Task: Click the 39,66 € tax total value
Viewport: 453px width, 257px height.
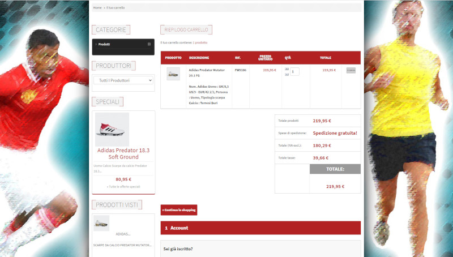Action: click(320, 158)
